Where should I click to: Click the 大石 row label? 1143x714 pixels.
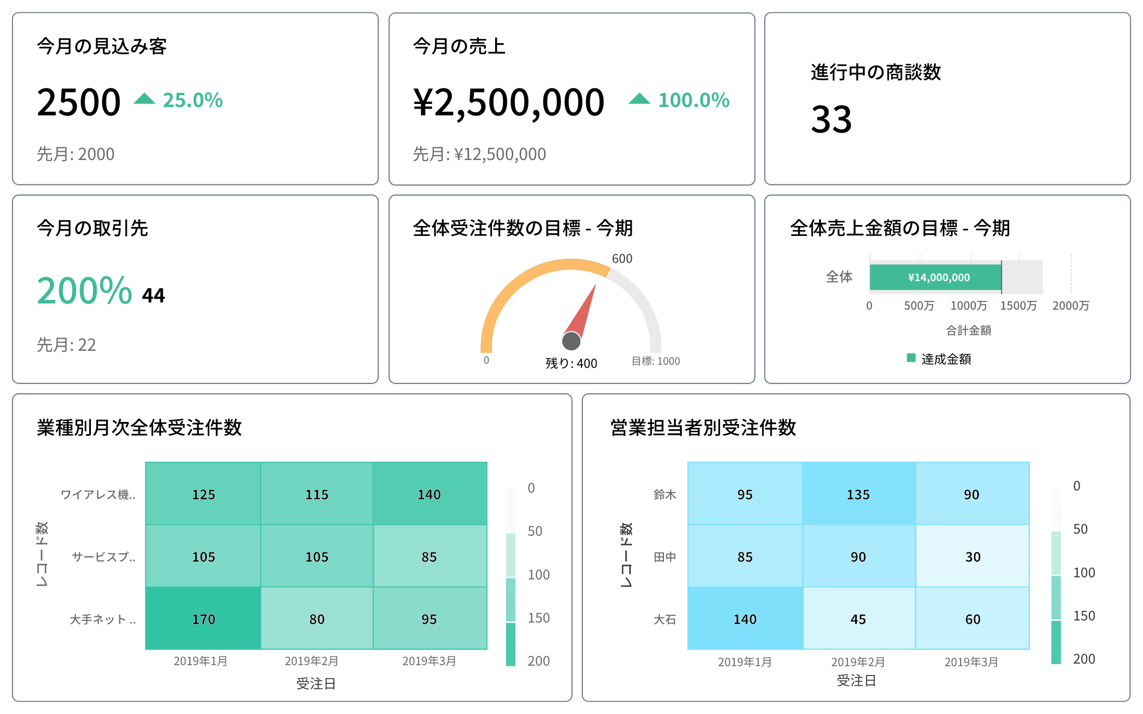pos(664,619)
